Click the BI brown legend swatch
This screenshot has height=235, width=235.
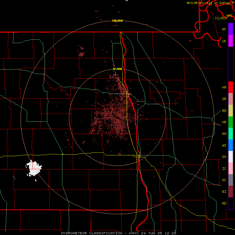coord(231,192)
